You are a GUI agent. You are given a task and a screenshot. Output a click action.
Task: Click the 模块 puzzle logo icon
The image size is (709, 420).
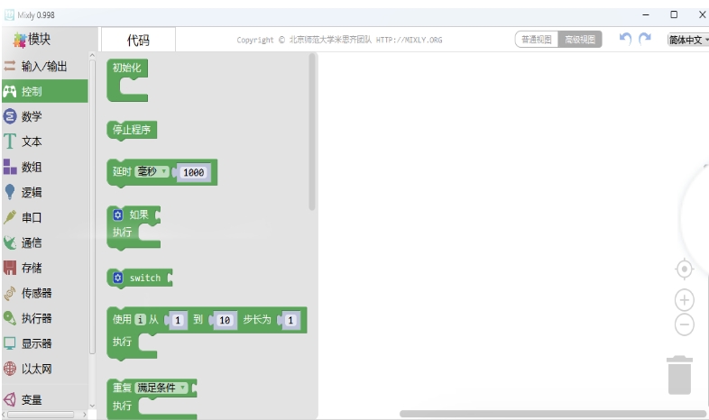pyautogui.click(x=20, y=40)
